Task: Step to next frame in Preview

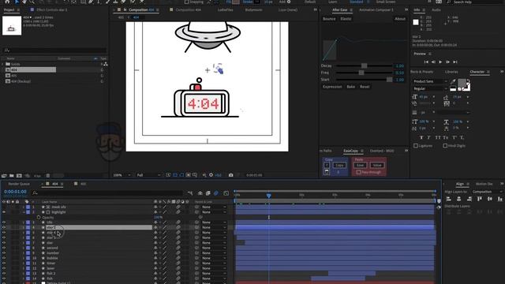Action: [x=447, y=62]
